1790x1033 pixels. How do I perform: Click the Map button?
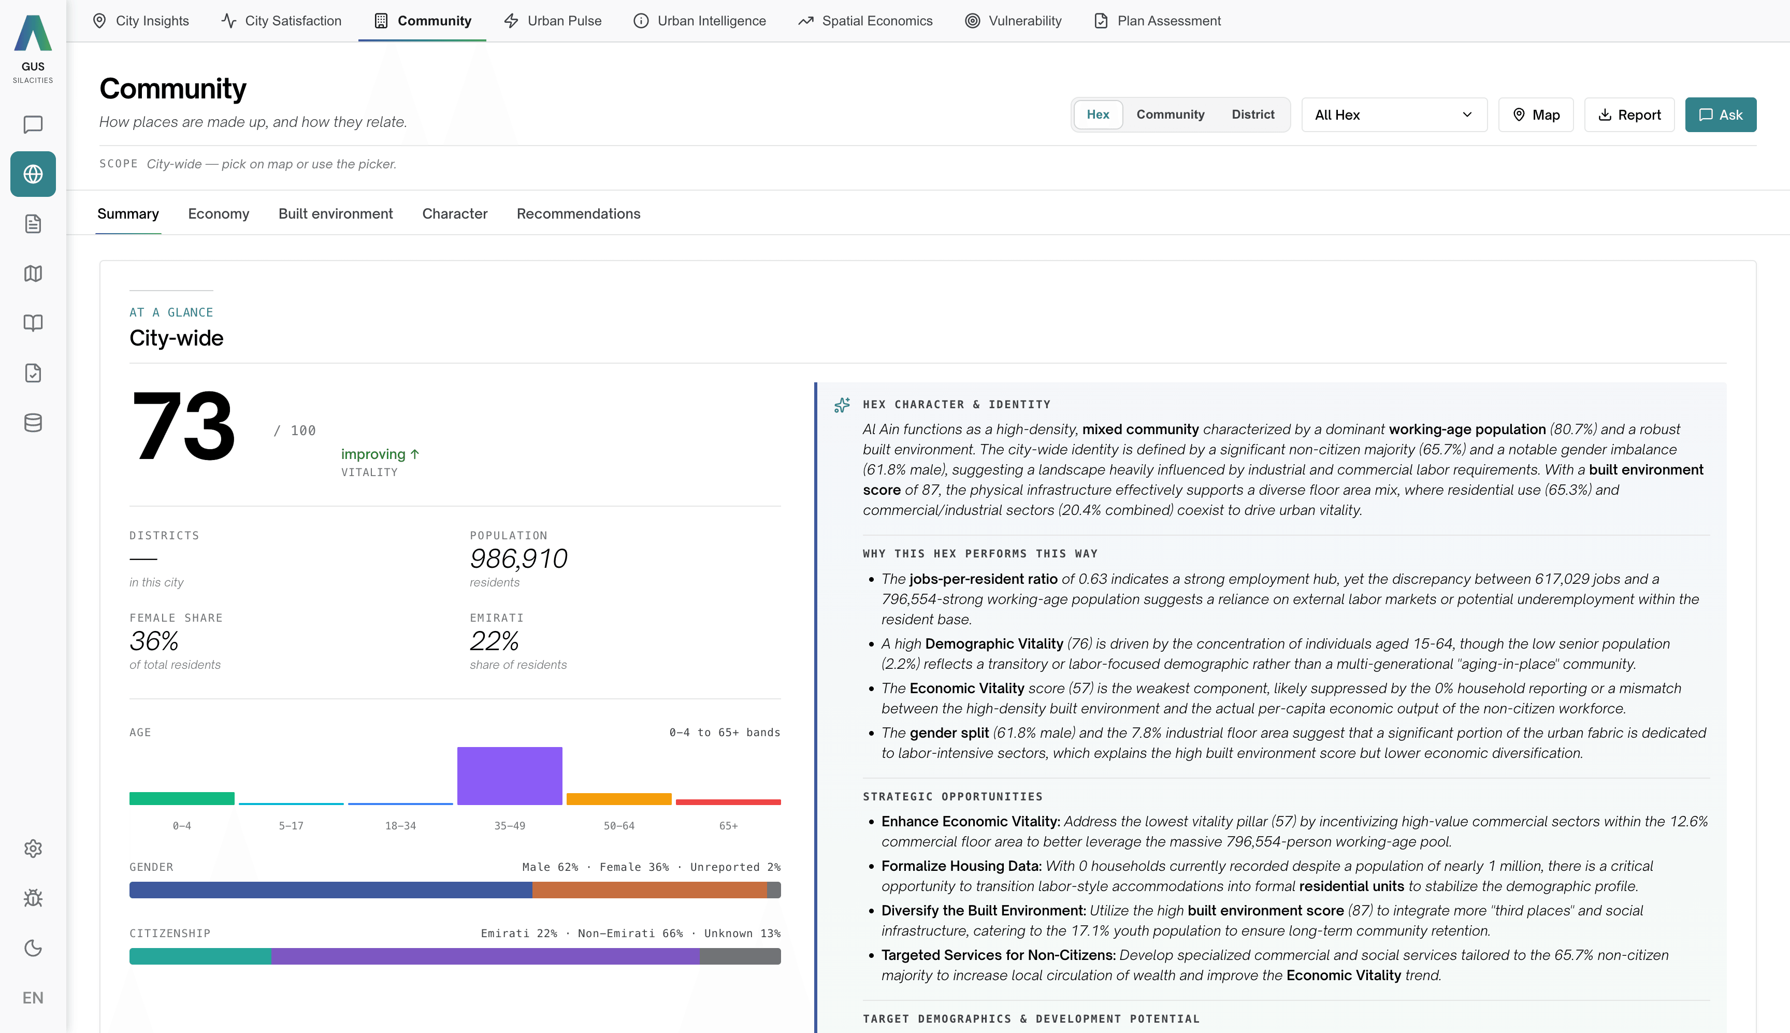1535,115
